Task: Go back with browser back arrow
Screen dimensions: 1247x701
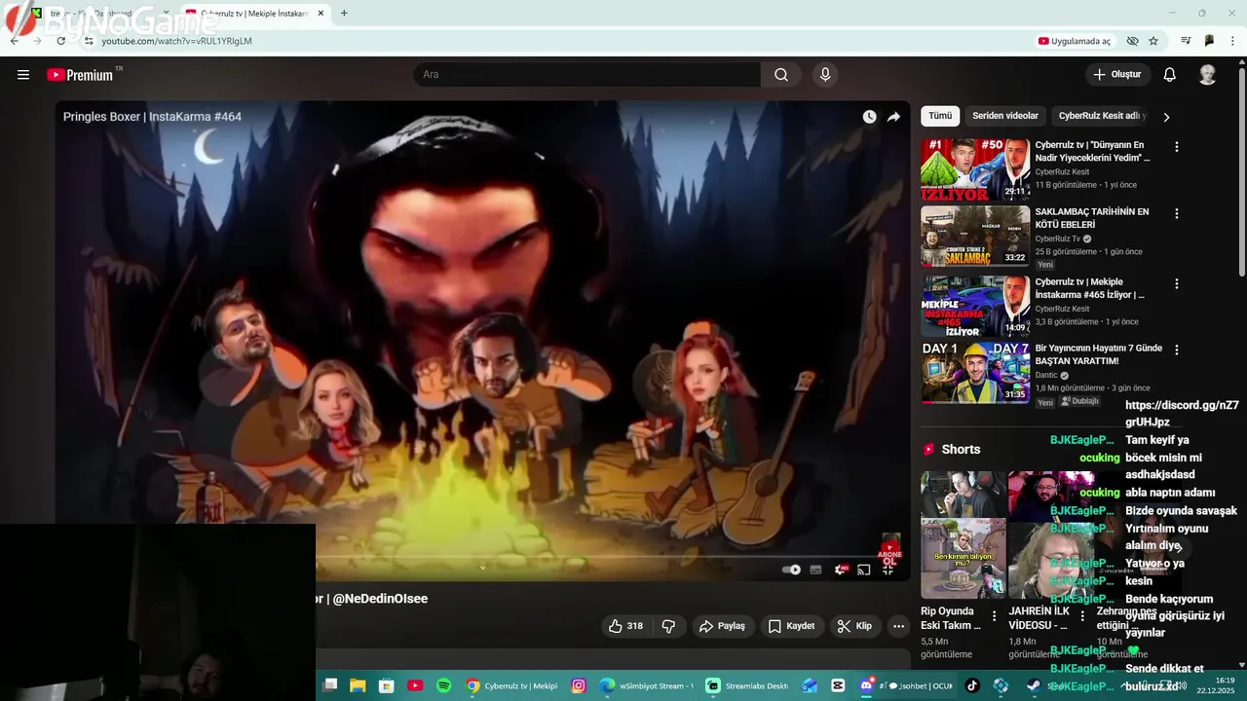Action: click(x=15, y=41)
